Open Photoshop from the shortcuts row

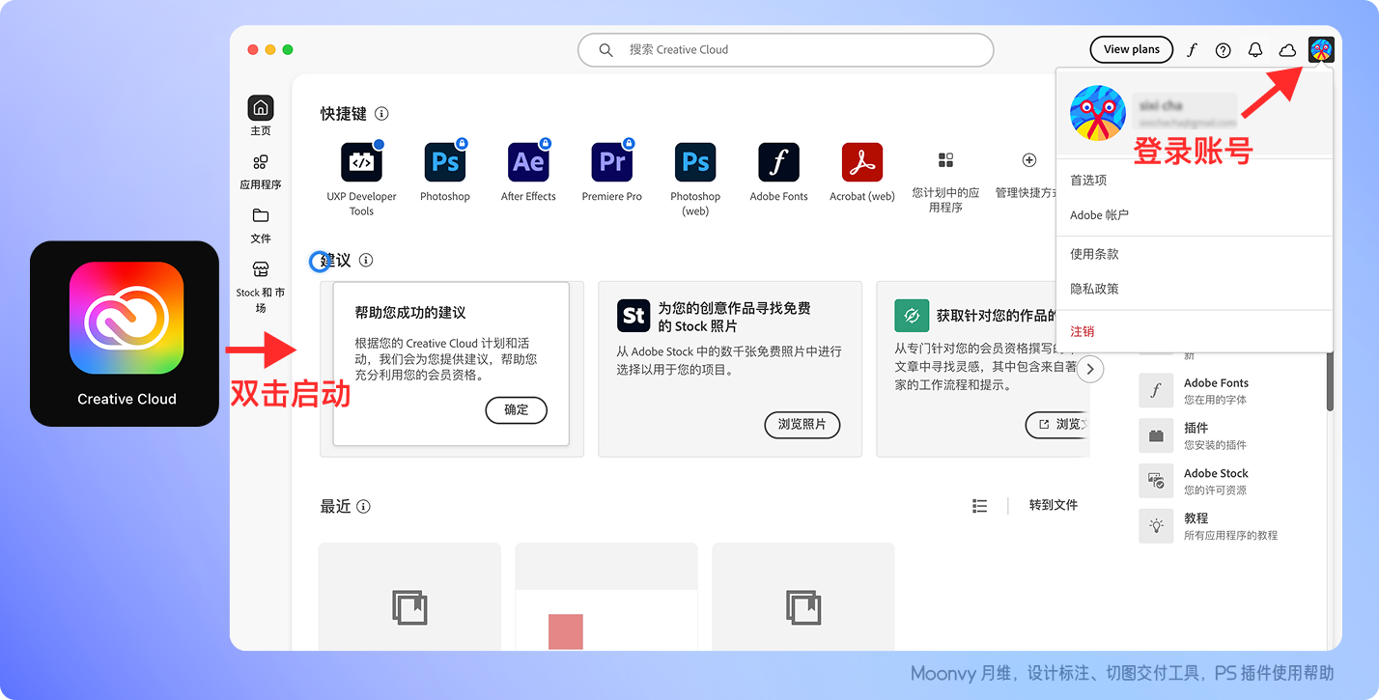pyautogui.click(x=445, y=162)
